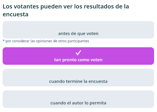Click the 'antes de que voten' label text
The image size is (157, 112).
pos(78,34)
